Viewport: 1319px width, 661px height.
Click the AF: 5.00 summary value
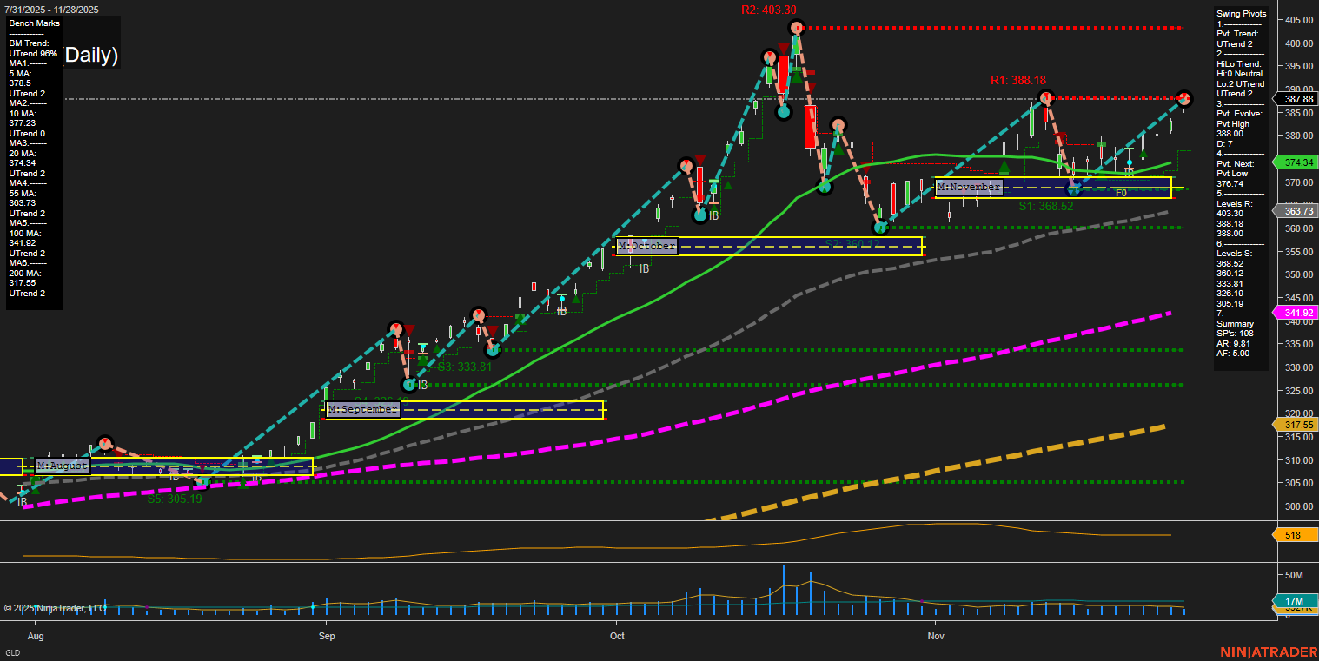(x=1235, y=354)
